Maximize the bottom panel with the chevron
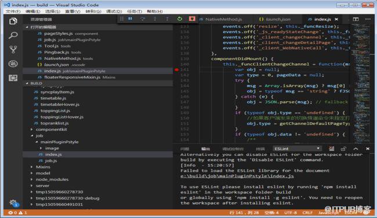 point(356,149)
